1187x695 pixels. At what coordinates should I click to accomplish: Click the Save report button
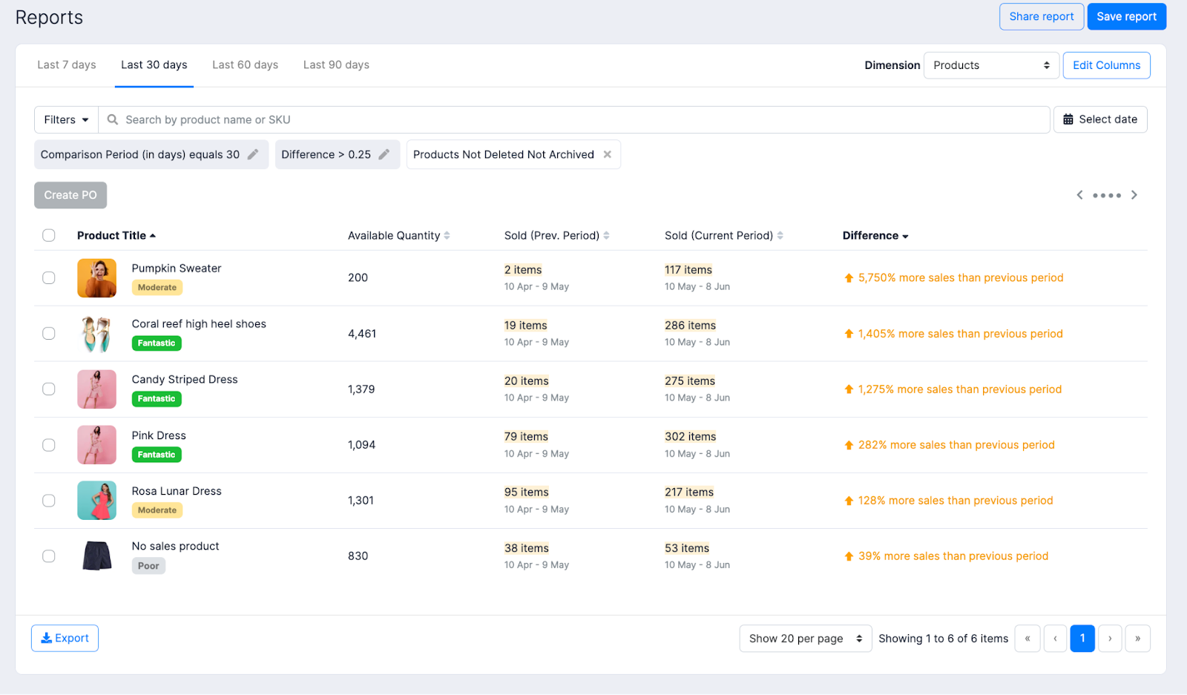(1126, 16)
